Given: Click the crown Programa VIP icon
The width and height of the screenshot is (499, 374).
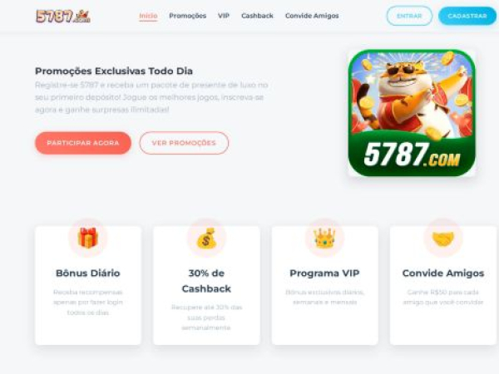Looking at the screenshot, I should pos(324,238).
